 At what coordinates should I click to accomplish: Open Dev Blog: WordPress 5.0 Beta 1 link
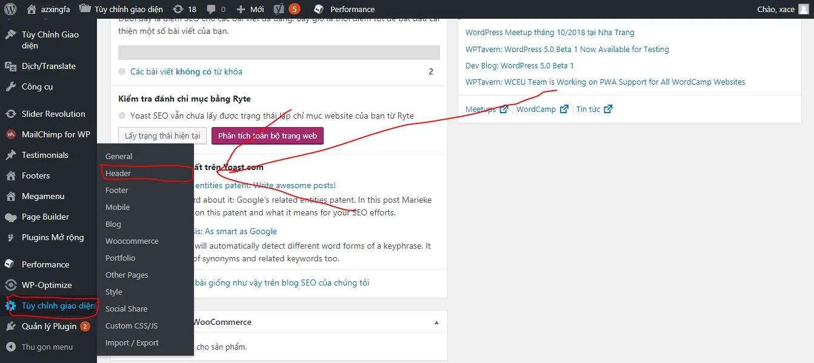[519, 65]
